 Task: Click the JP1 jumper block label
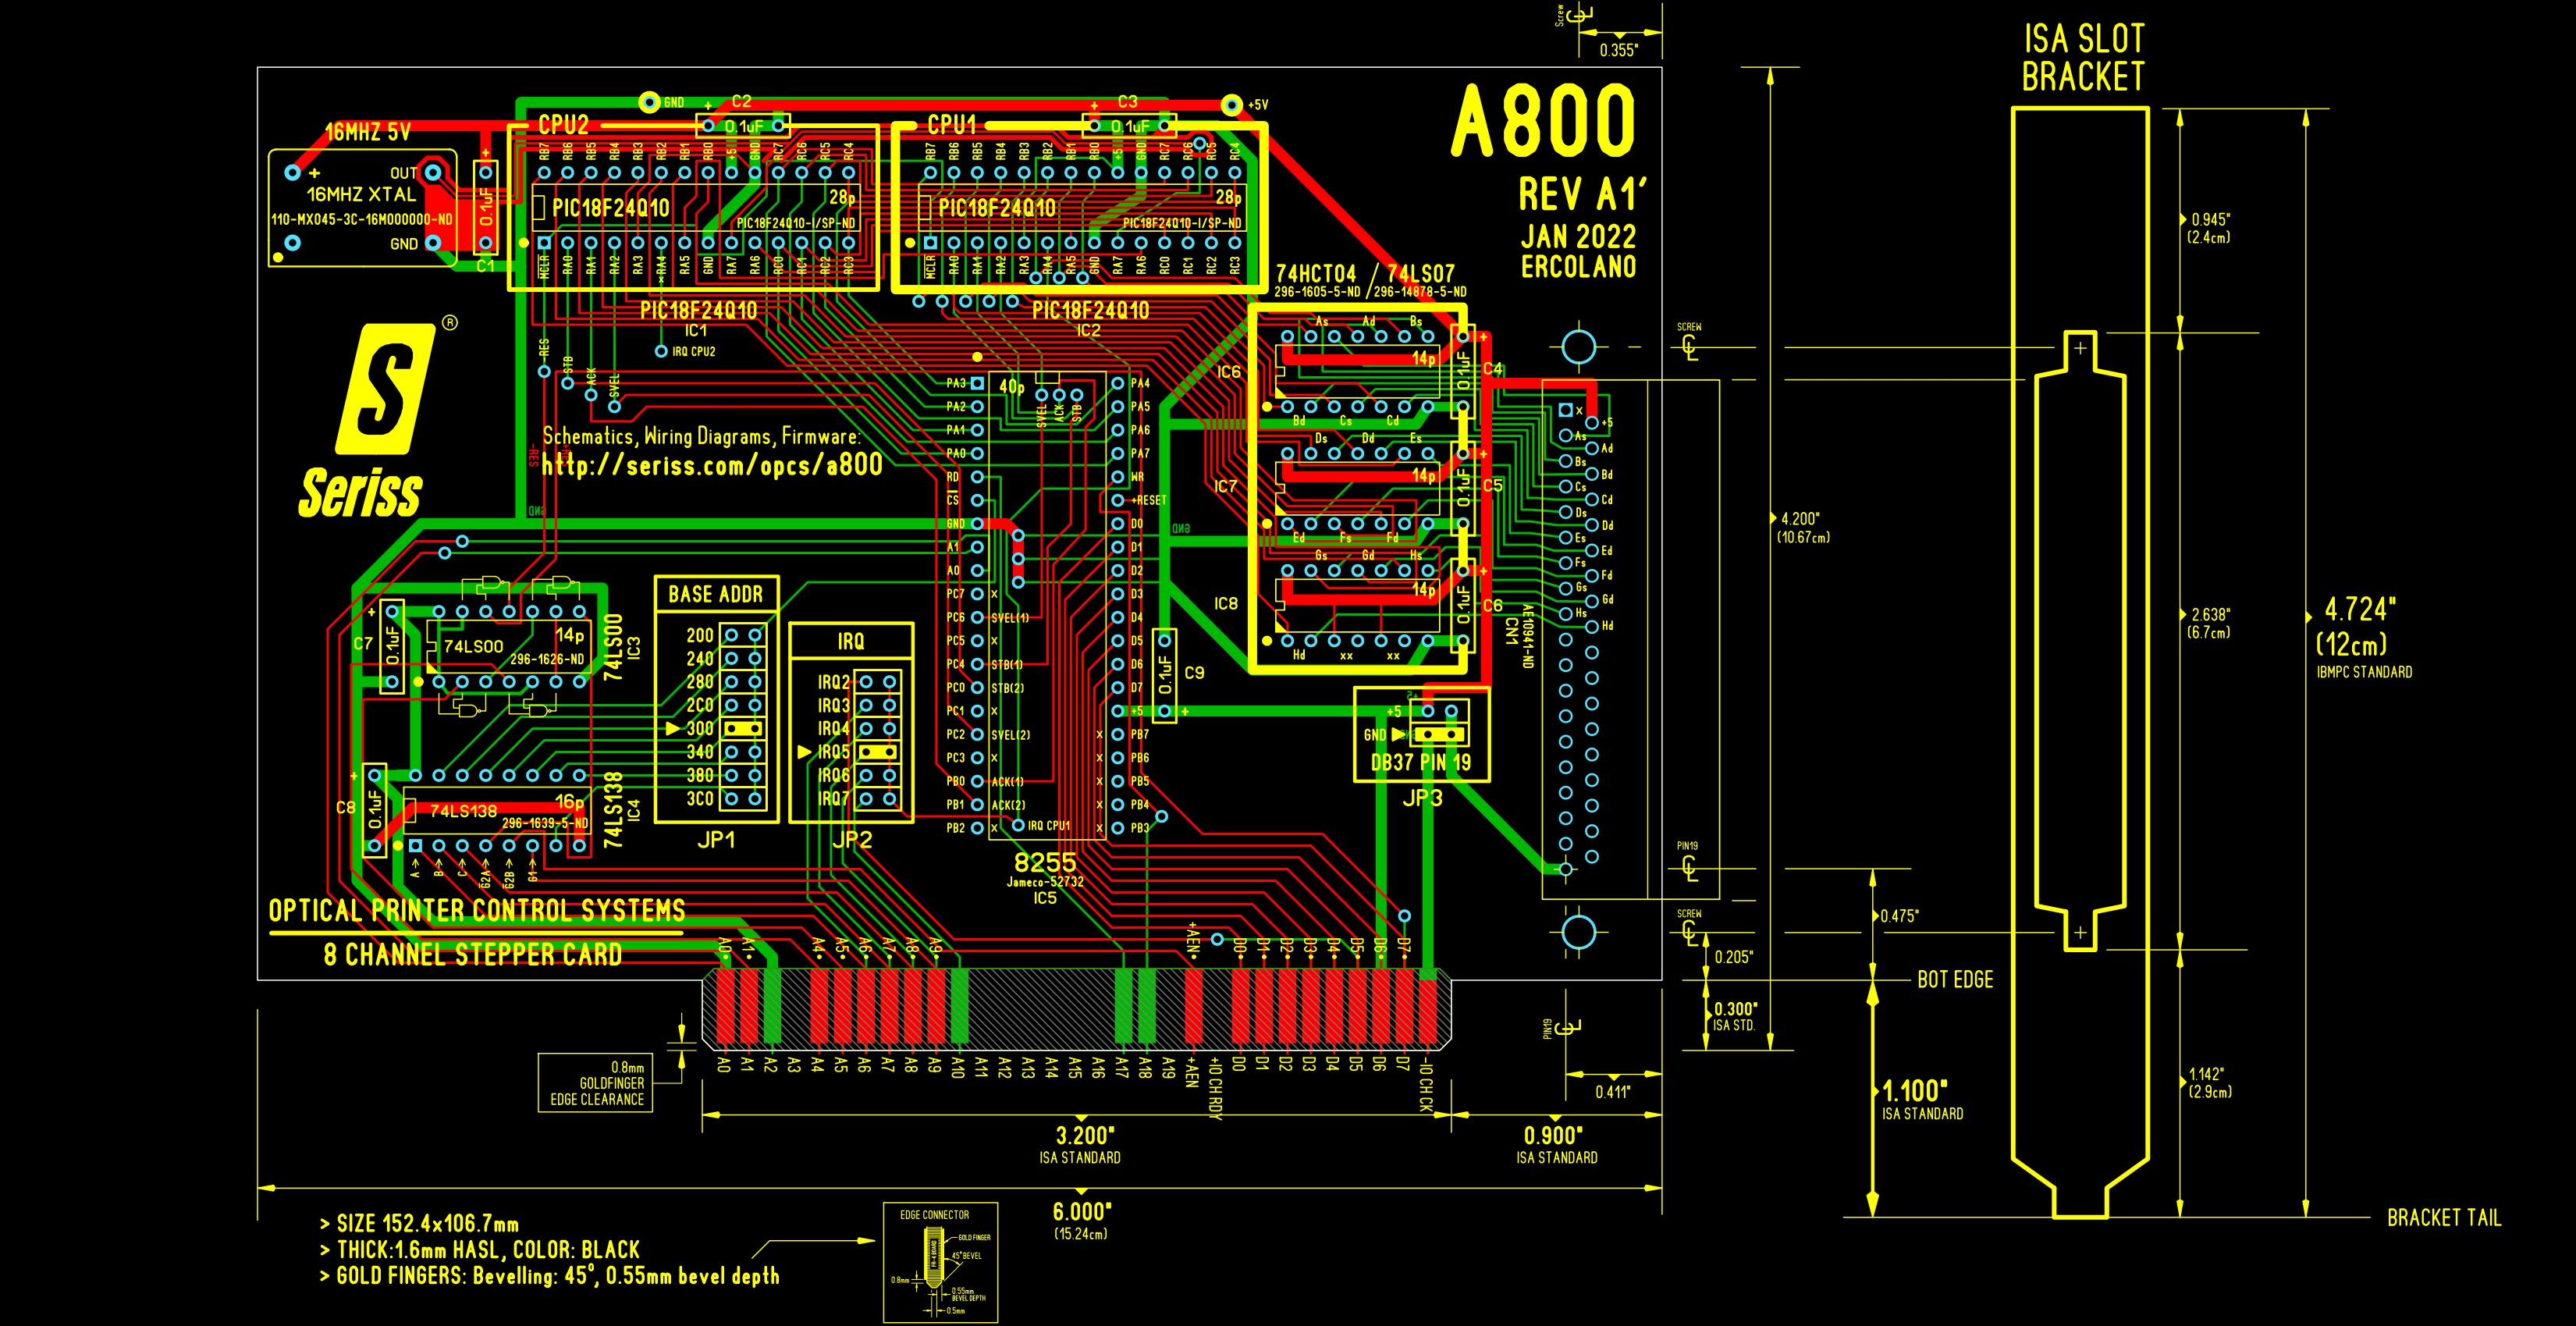[716, 840]
